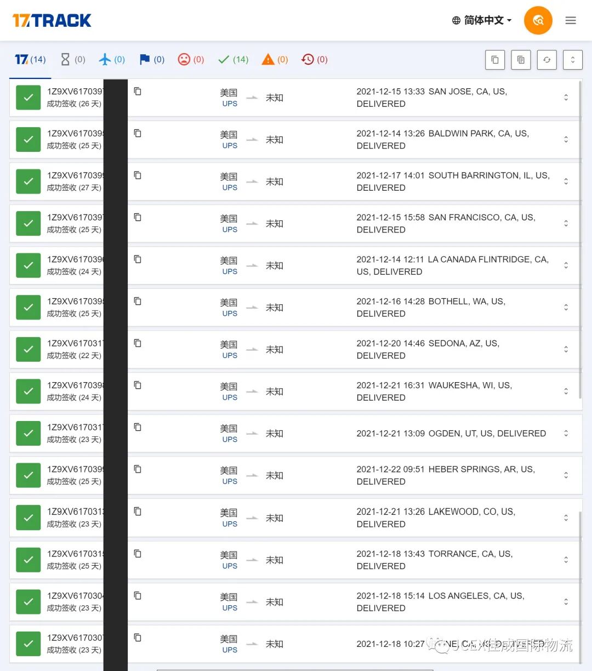The height and width of the screenshot is (671, 592).
Task: Expand details of the LOS ANGELES row
Action: (x=566, y=601)
